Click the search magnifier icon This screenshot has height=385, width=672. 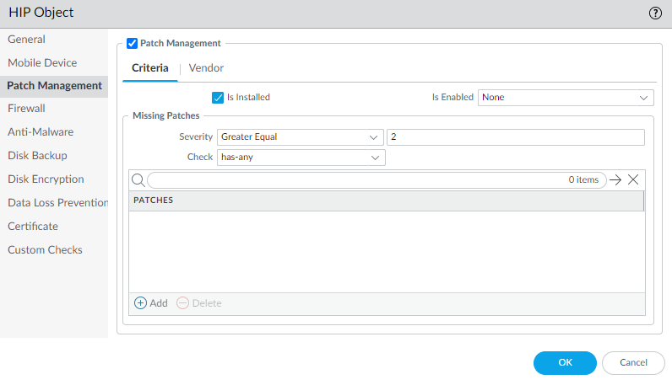[x=138, y=179]
